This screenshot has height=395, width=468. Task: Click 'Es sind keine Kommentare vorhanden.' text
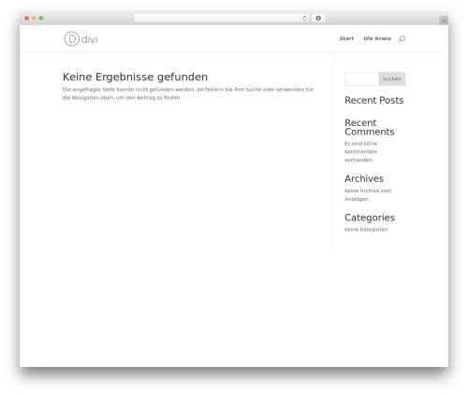click(361, 151)
